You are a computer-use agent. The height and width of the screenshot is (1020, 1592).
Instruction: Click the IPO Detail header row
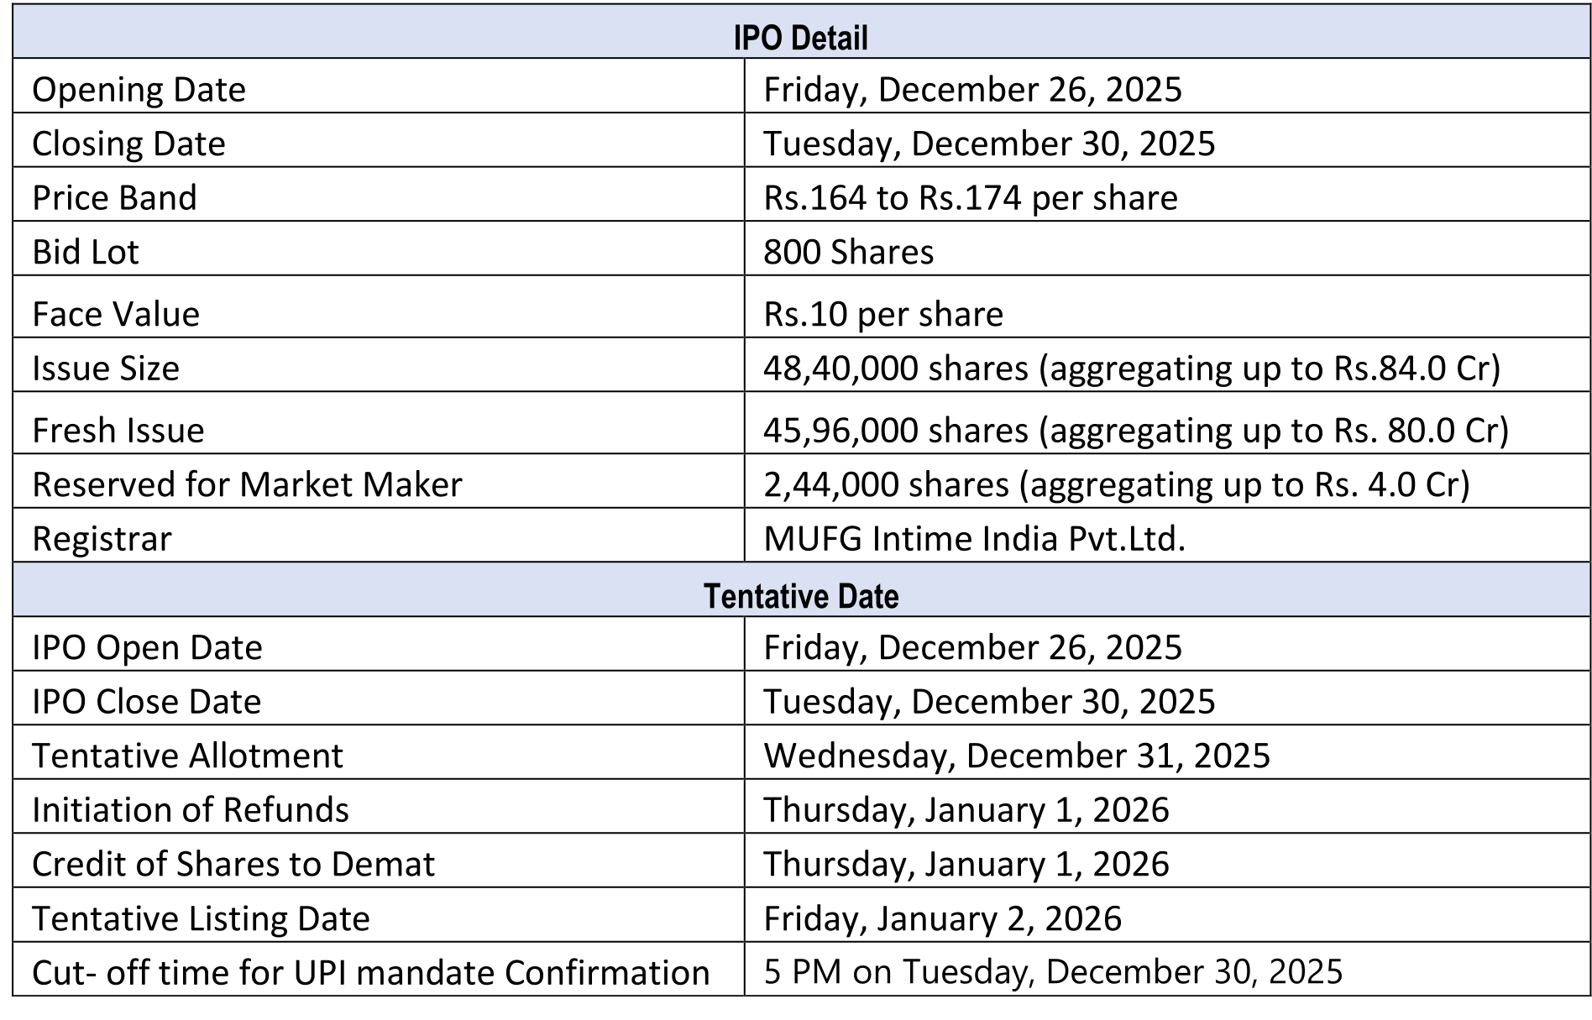pos(800,38)
